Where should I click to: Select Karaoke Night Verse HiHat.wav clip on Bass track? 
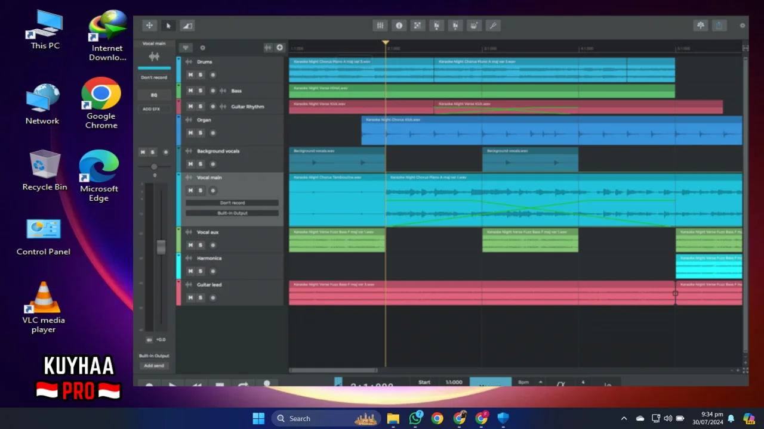482,91
